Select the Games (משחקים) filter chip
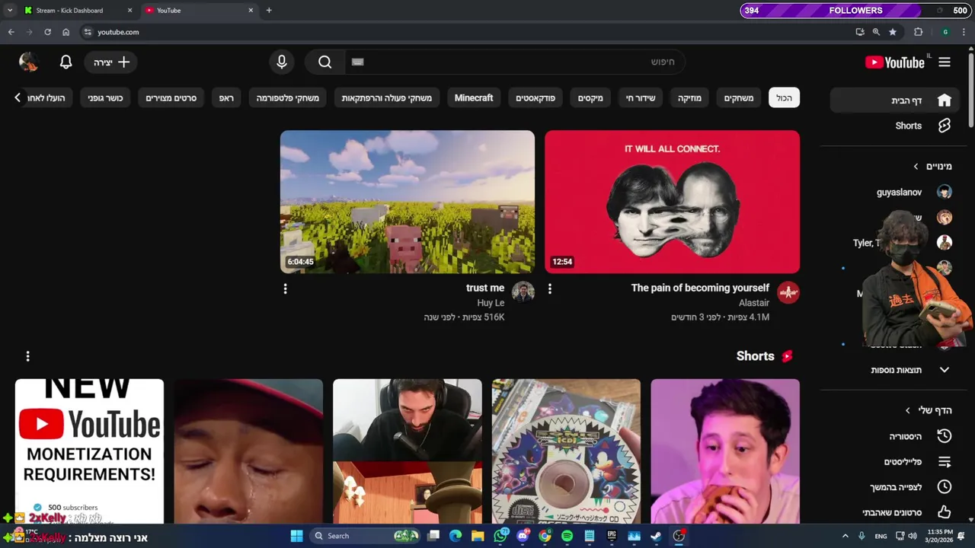The image size is (975, 548). [x=738, y=98]
